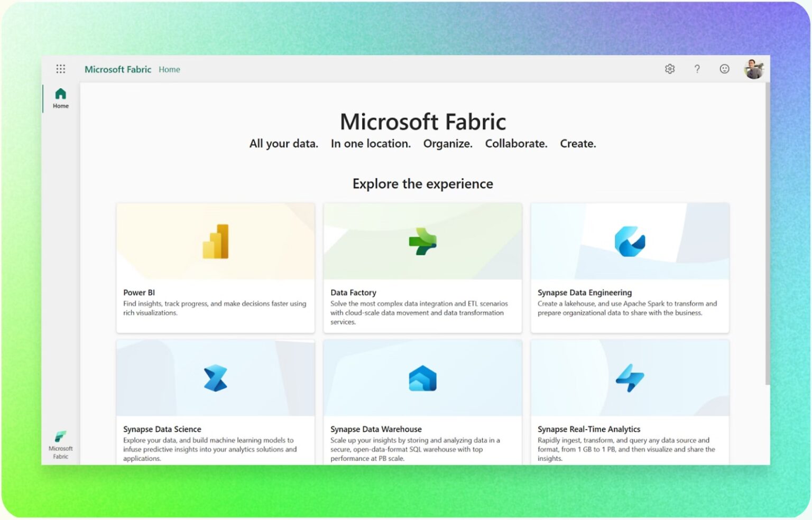The width and height of the screenshot is (812, 520).
Task: Open the Help menu
Action: point(697,69)
